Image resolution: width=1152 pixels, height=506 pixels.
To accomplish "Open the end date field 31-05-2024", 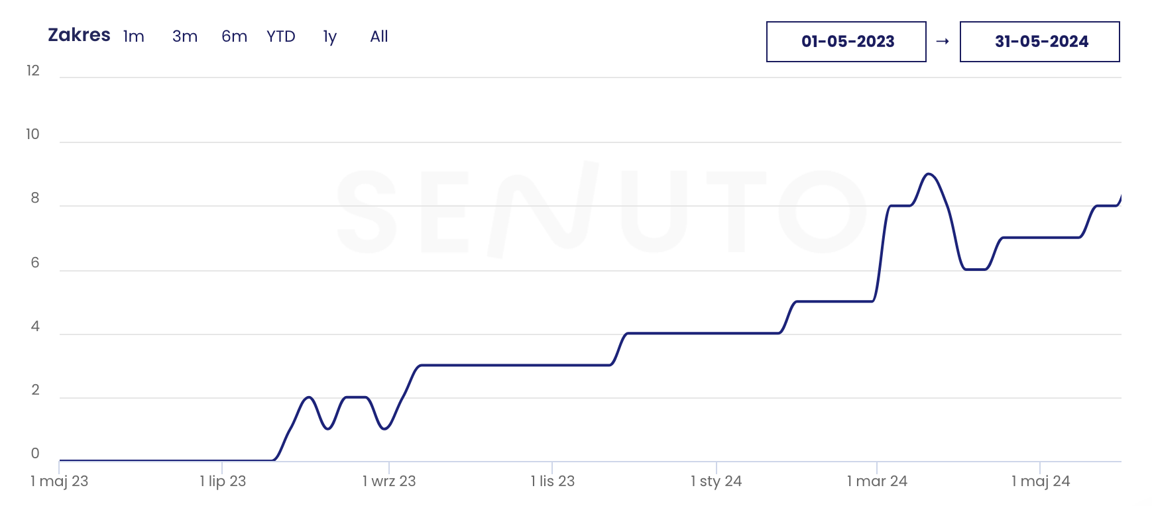I will pos(1040,42).
